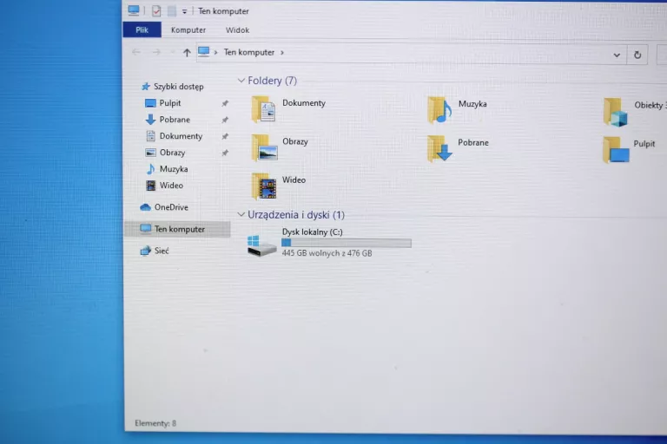
Task: Click the C: drive usage bar
Action: [x=347, y=243]
